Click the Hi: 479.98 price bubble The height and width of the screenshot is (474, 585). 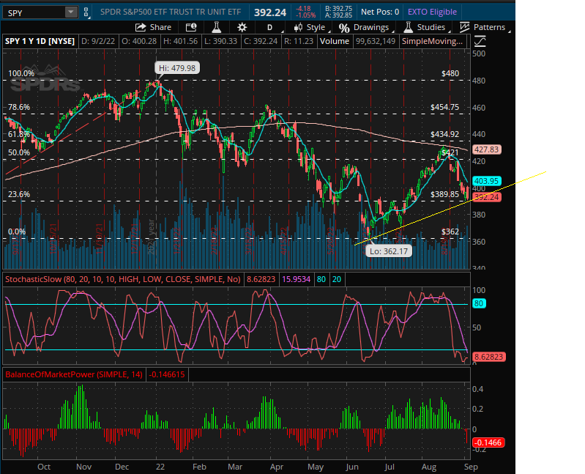pos(177,68)
